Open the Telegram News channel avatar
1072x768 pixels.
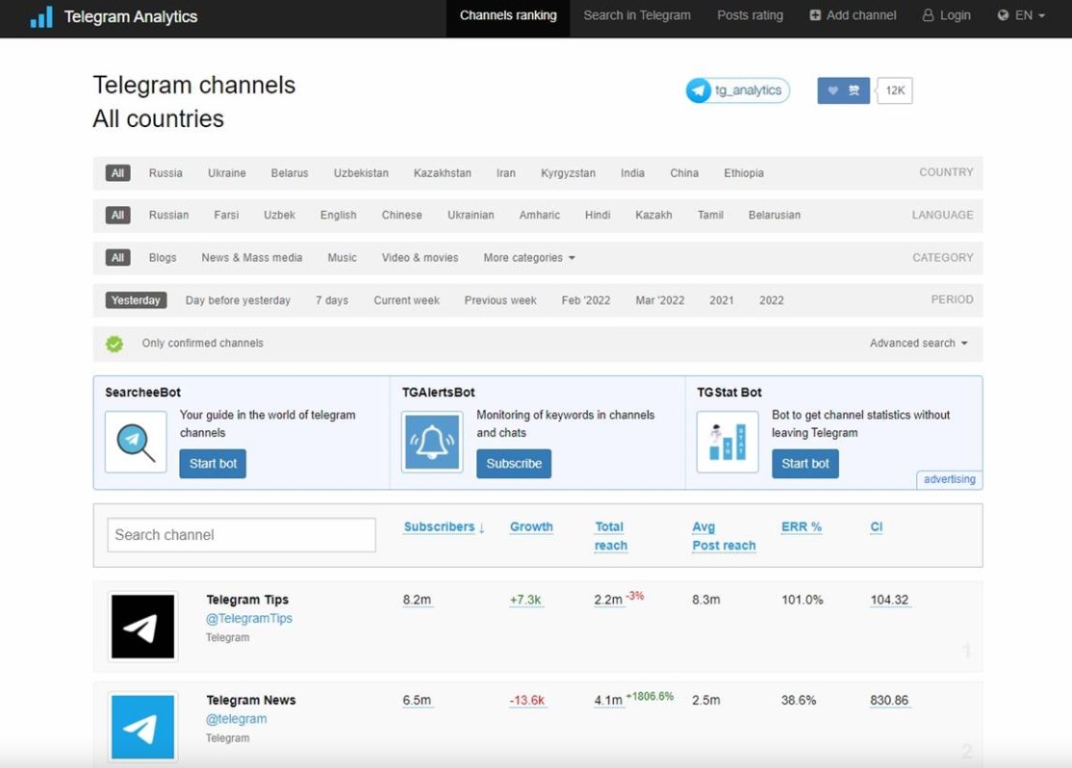tap(142, 727)
